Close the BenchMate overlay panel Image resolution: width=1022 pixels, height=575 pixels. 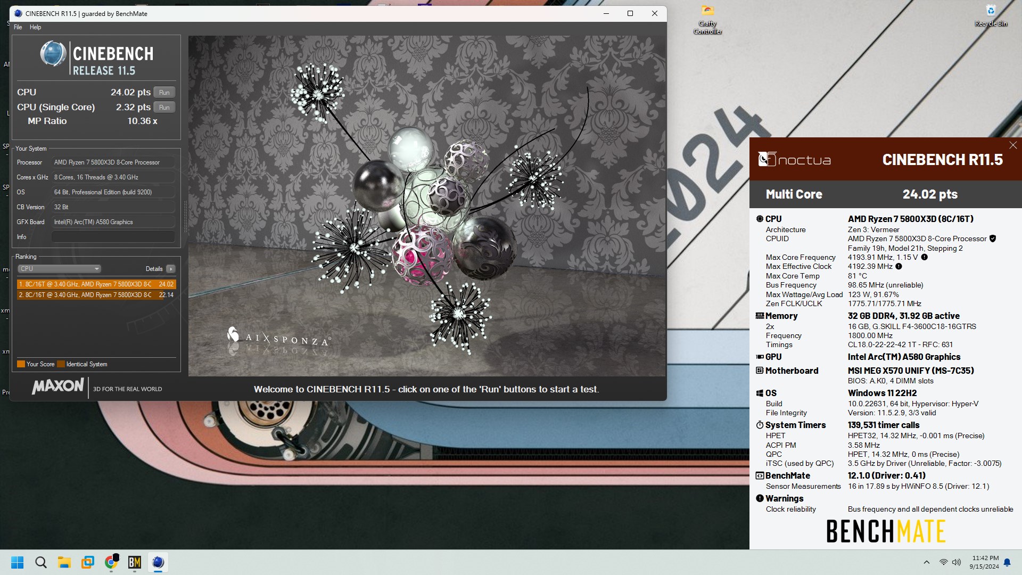(1013, 145)
